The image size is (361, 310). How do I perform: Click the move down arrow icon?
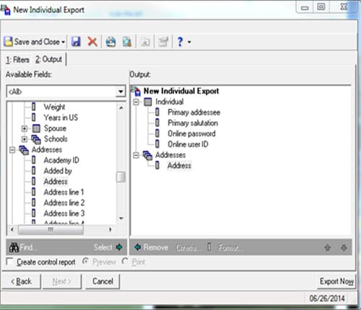344,247
